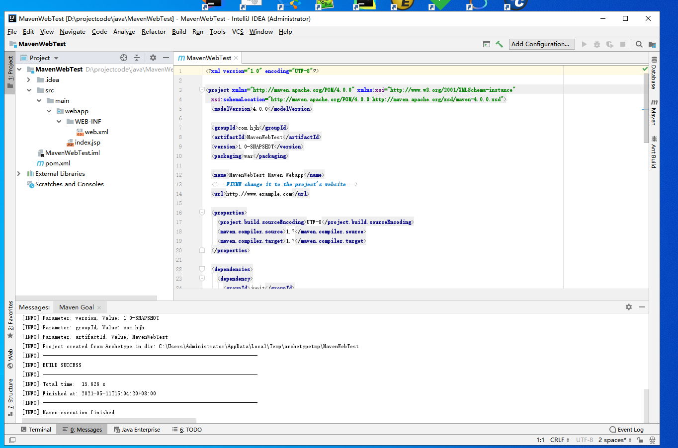Viewport: 678px width, 448px height.
Task: Fold the project tag on line 3
Action: tap(202, 90)
